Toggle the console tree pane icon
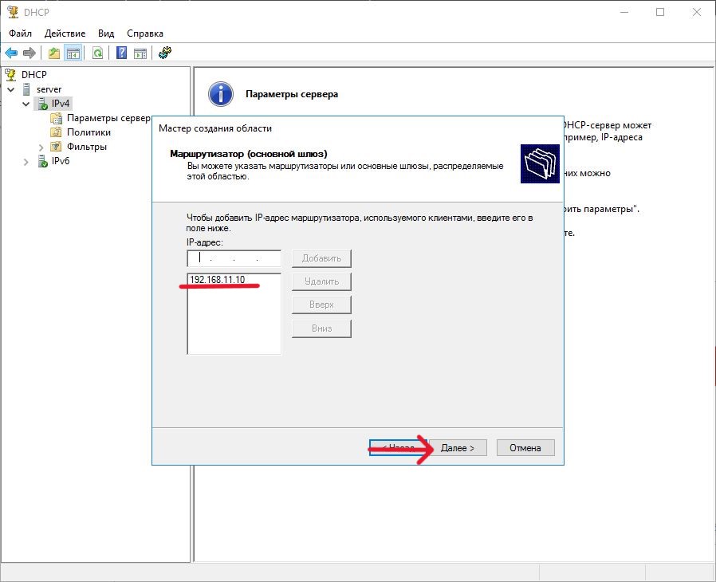The image size is (716, 582). (73, 53)
